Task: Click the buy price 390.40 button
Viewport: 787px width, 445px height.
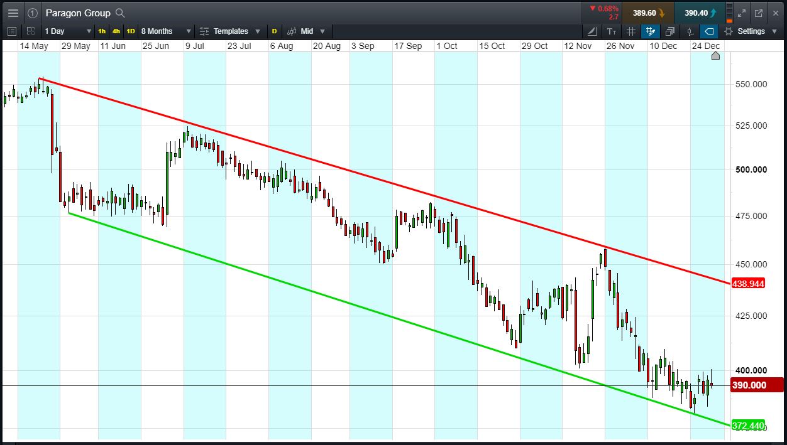Action: pos(699,13)
